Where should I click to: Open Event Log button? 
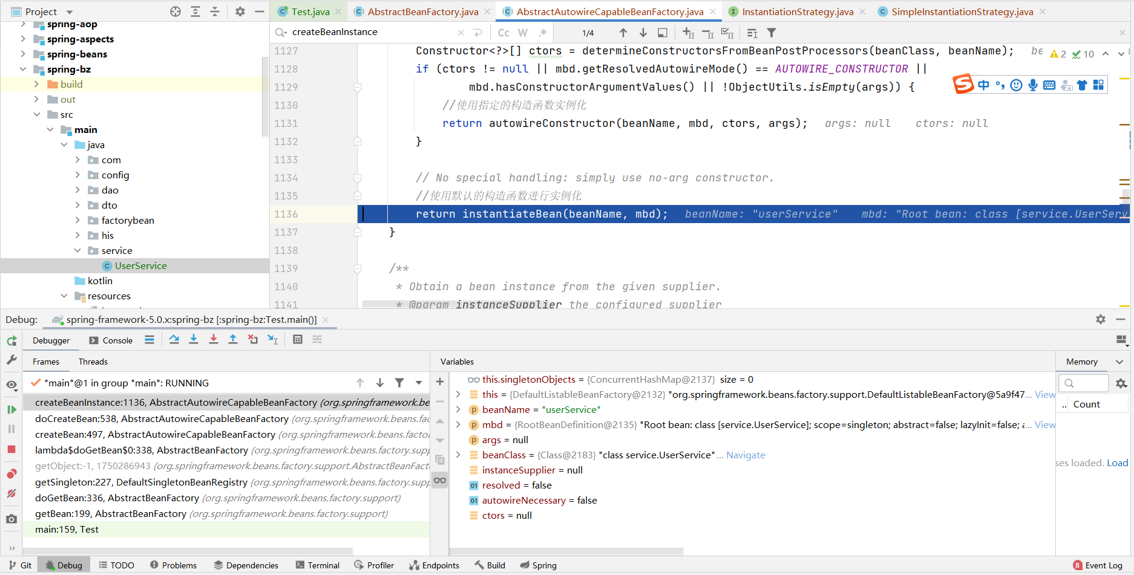tap(1098, 565)
